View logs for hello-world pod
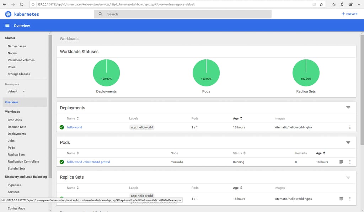 click(341, 162)
